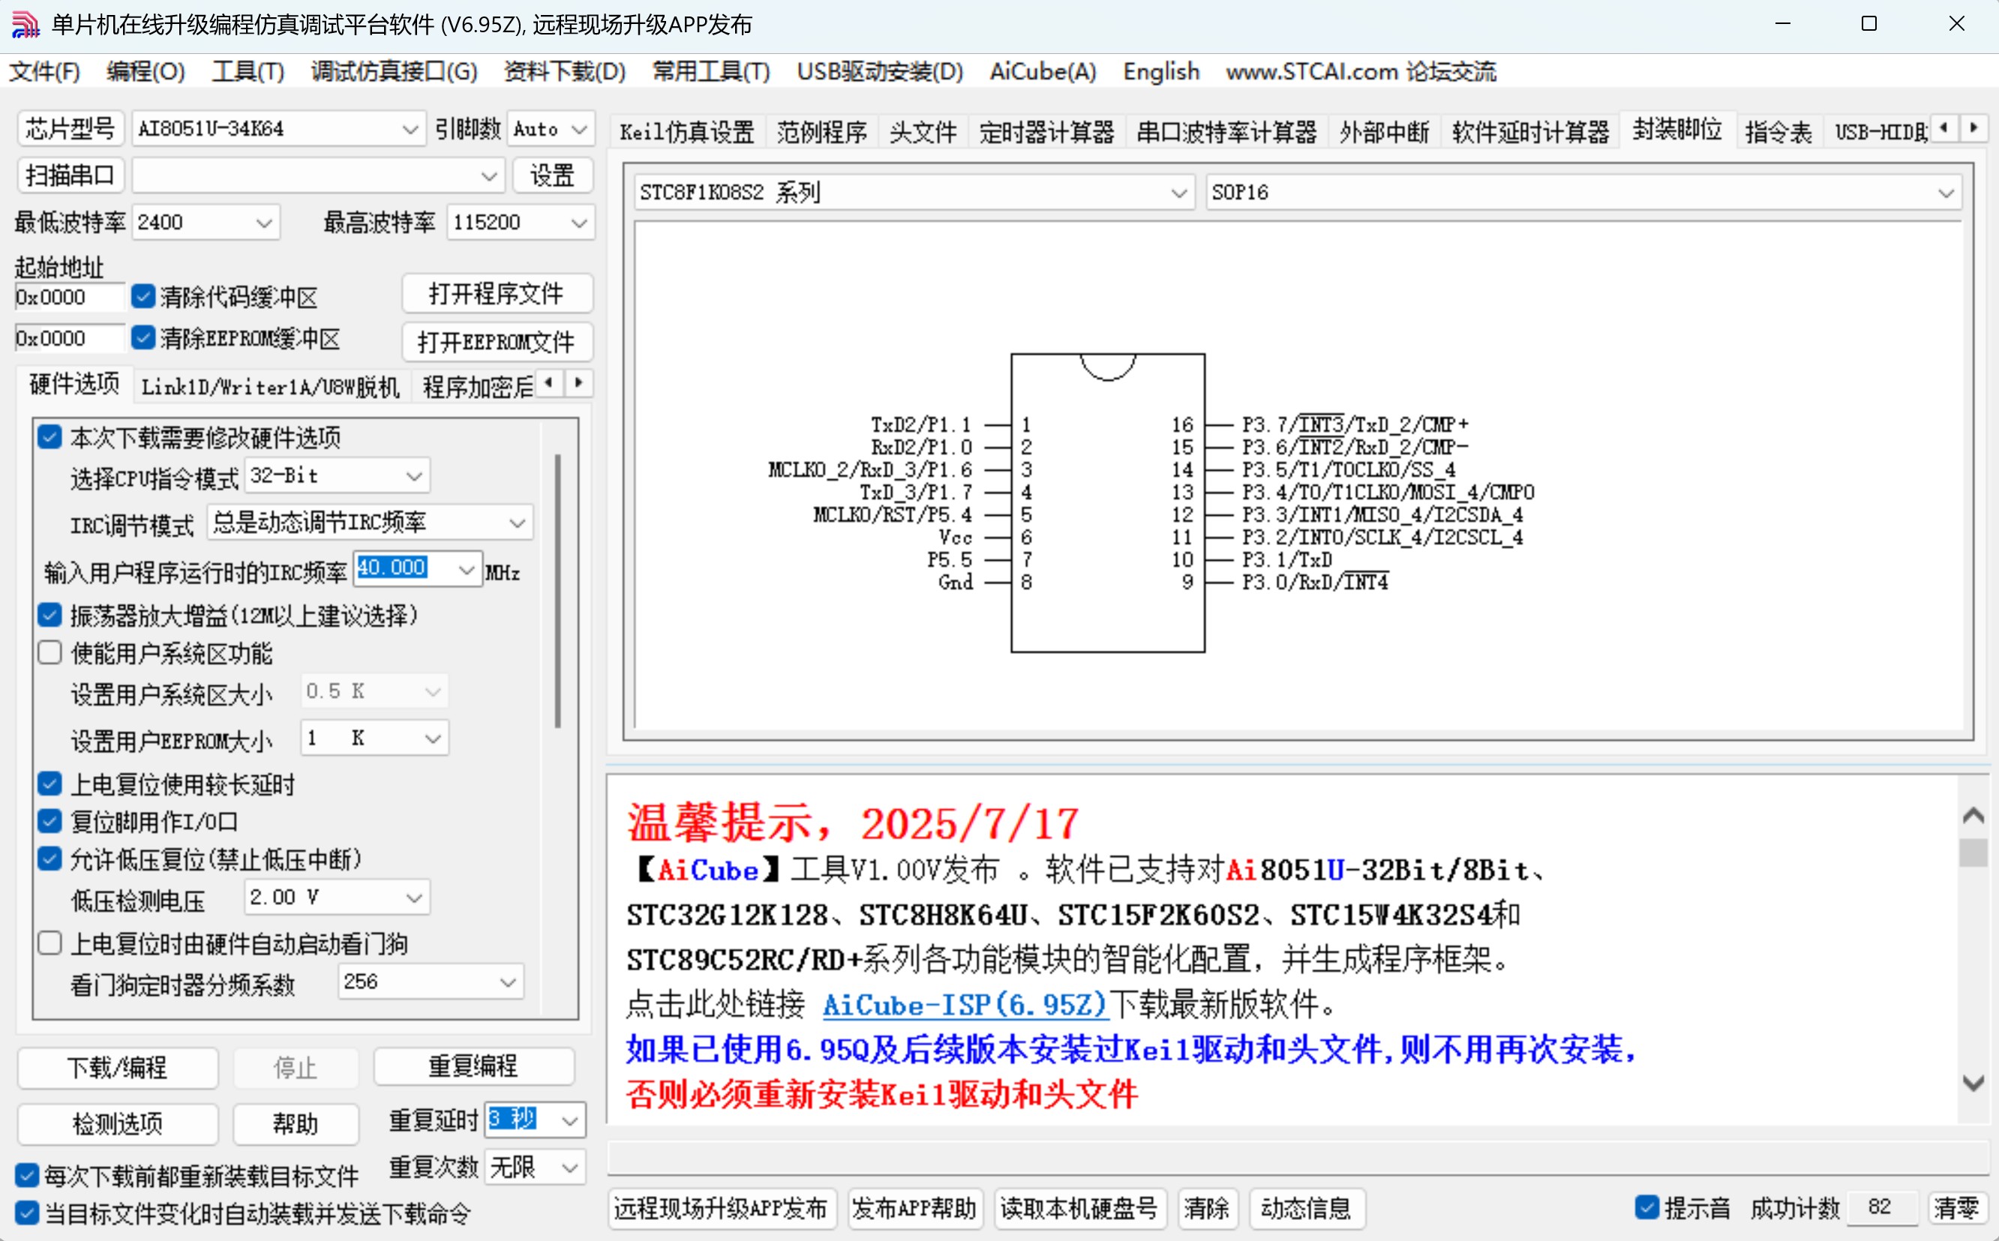Switch language via English menu

click(x=1161, y=71)
